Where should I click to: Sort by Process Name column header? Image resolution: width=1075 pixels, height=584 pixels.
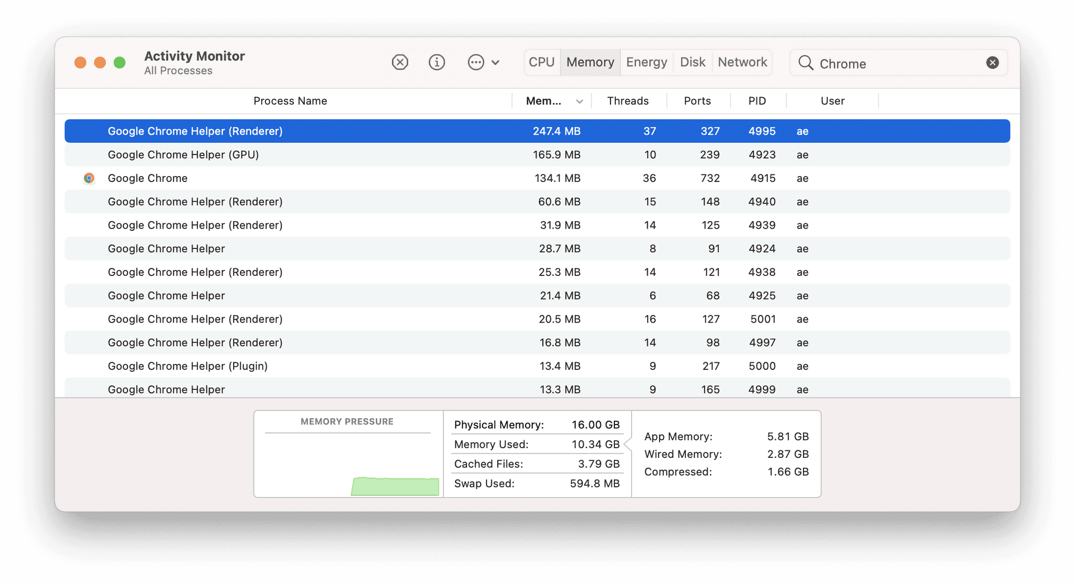(290, 101)
